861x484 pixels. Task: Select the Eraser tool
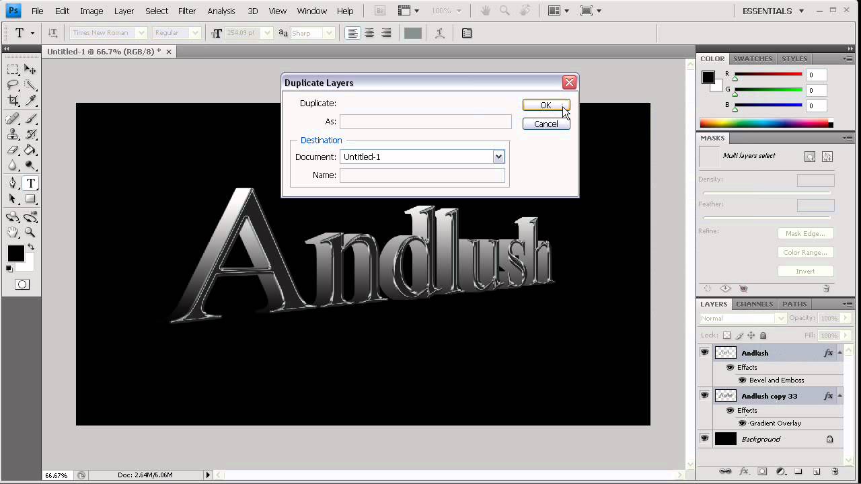coord(13,150)
